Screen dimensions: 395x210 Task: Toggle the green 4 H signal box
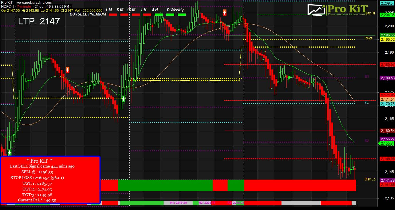159,14
